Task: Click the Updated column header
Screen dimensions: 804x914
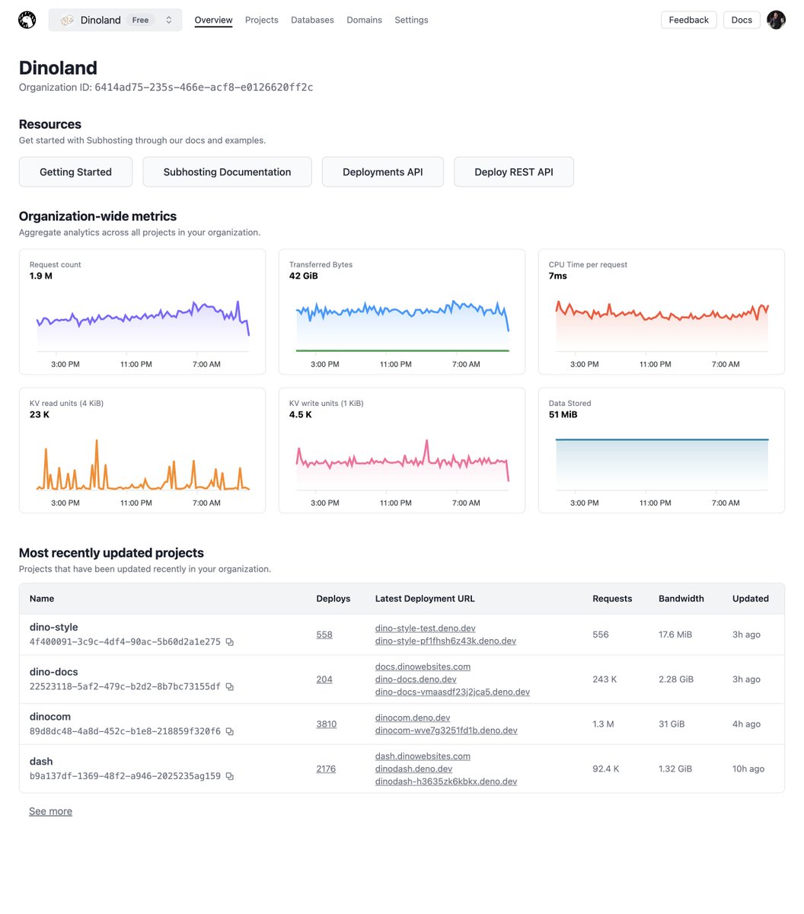Action: click(x=751, y=599)
